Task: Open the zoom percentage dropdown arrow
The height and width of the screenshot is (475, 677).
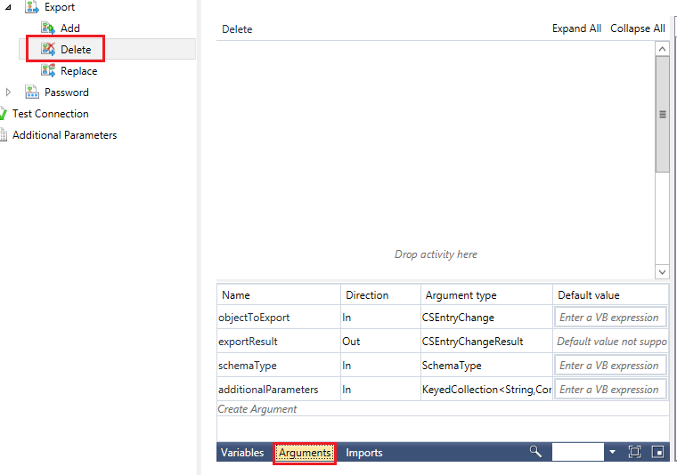Action: pos(612,452)
